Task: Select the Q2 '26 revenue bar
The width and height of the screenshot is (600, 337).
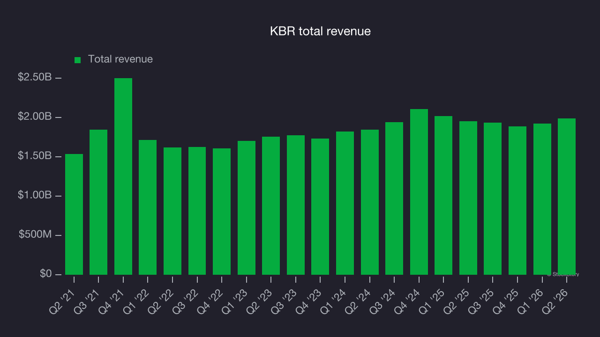Action: tap(567, 197)
